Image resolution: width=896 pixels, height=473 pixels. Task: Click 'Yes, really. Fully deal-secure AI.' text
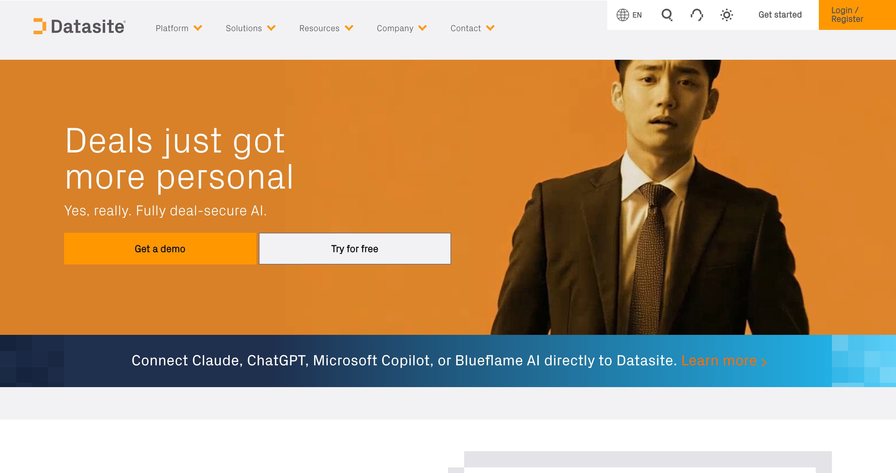[166, 211]
